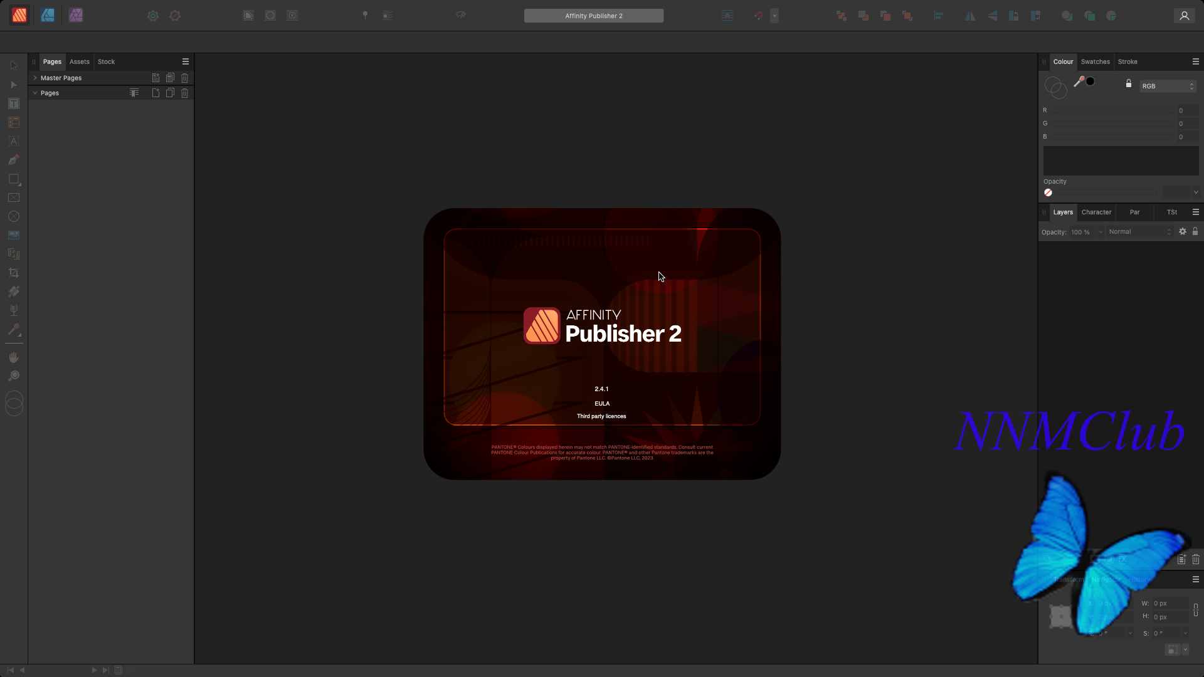This screenshot has width=1204, height=677.
Task: Click the W width input field
Action: coord(1170,603)
